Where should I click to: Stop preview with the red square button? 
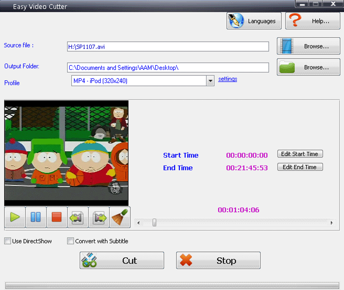[57, 217]
